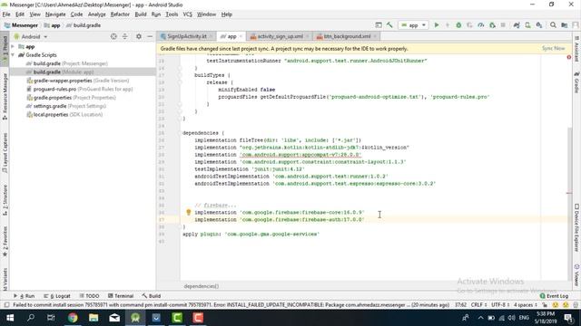This screenshot has width=581, height=326.
Task: Open Device File Explorer side panel
Action: [x=576, y=227]
